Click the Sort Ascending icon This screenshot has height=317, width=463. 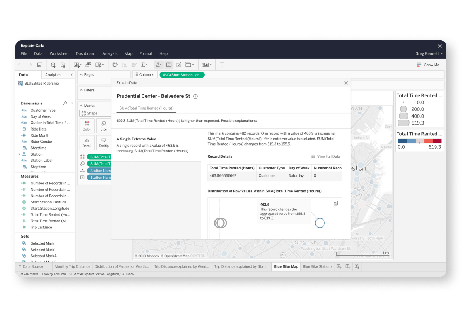pyautogui.click(x=125, y=65)
